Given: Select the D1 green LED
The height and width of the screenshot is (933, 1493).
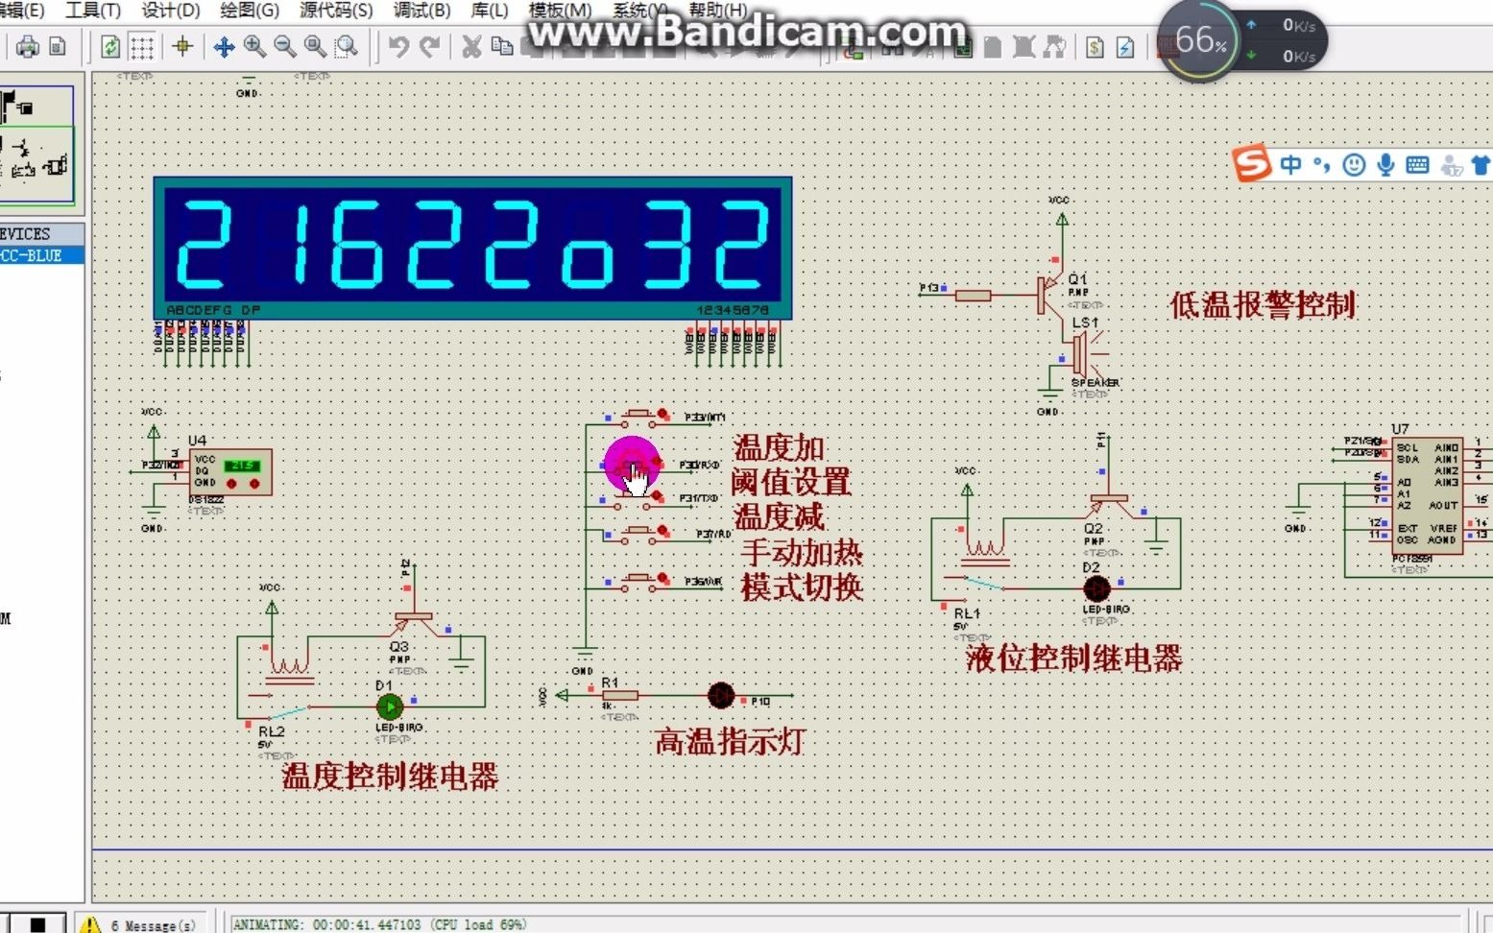Looking at the screenshot, I should [x=389, y=707].
